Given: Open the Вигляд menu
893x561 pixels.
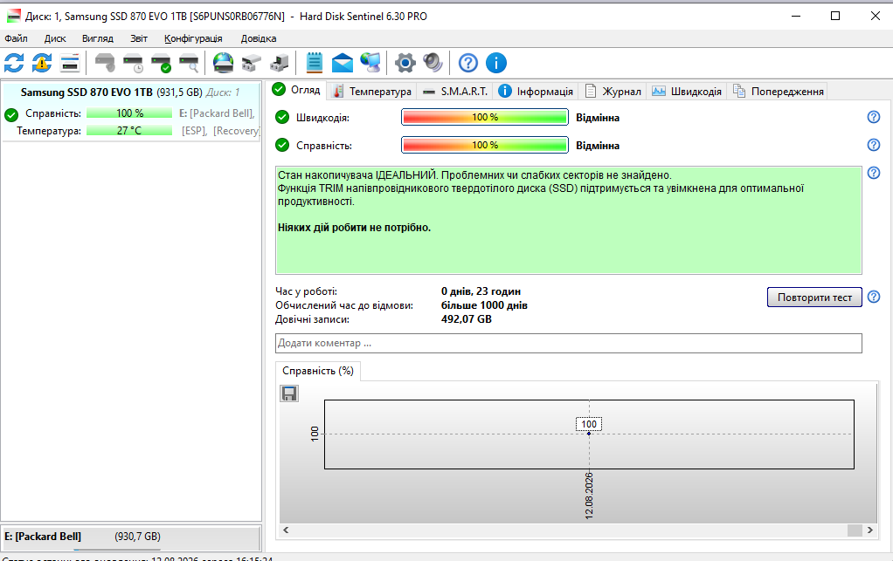Looking at the screenshot, I should tap(97, 38).
